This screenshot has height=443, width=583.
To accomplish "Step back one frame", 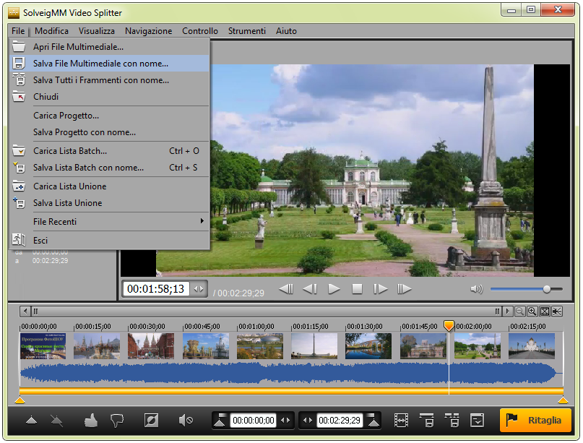I will [x=310, y=289].
